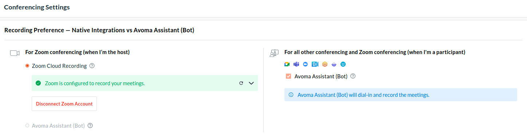Select the Avoma Assistant (Bot) radio option
527x140 pixels.
(x=27, y=125)
